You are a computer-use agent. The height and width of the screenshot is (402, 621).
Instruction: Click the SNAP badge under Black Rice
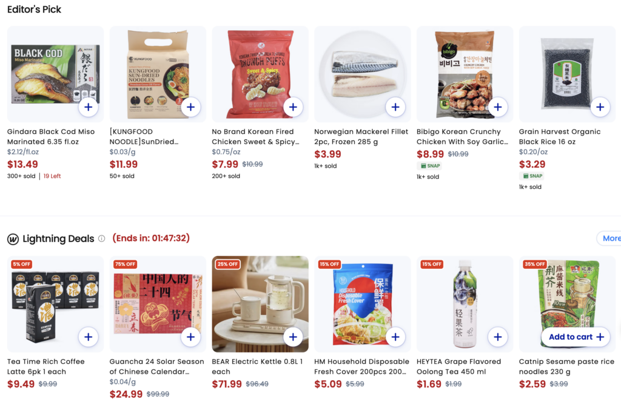(532, 176)
